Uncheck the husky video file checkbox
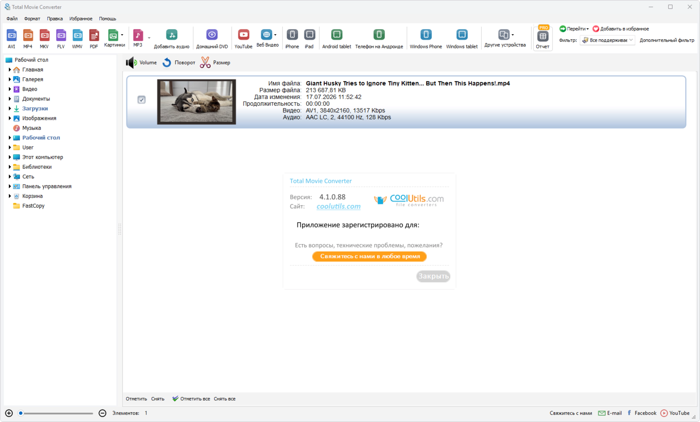 click(141, 100)
